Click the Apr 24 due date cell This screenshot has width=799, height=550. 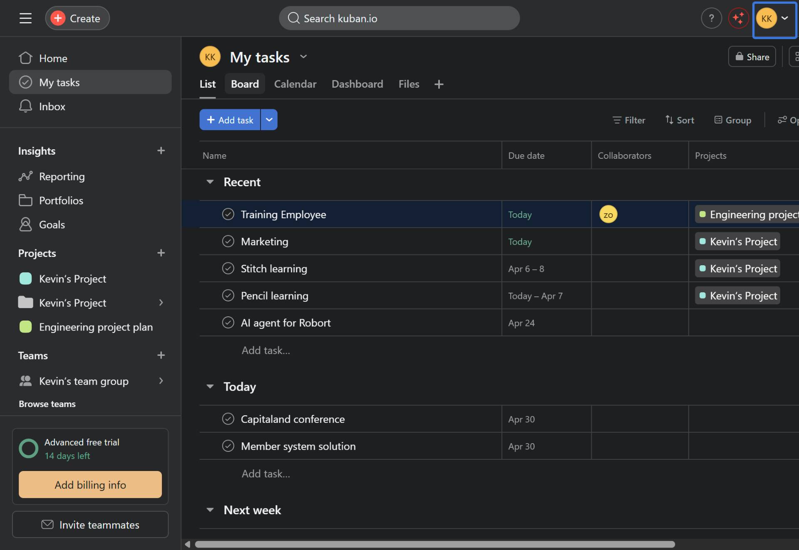tap(546, 323)
